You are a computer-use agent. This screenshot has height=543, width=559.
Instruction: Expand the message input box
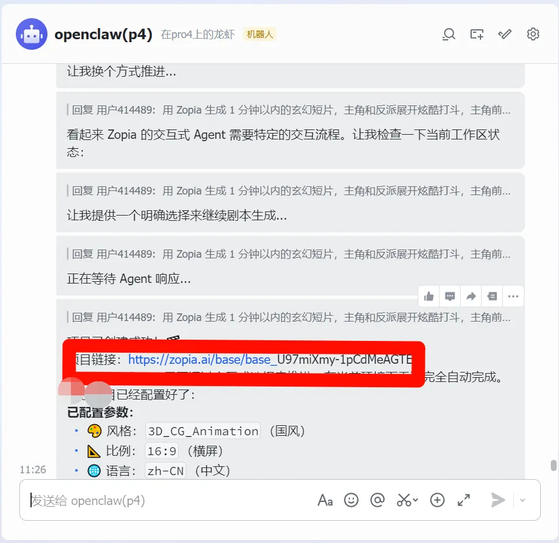(464, 500)
